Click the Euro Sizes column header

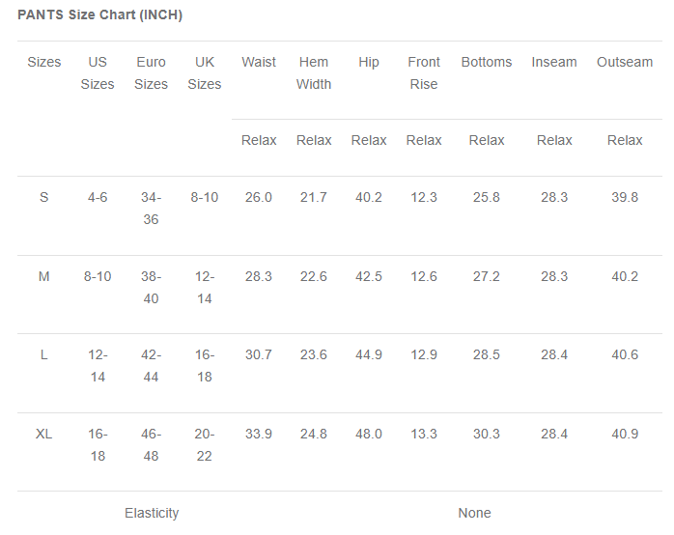click(x=151, y=73)
